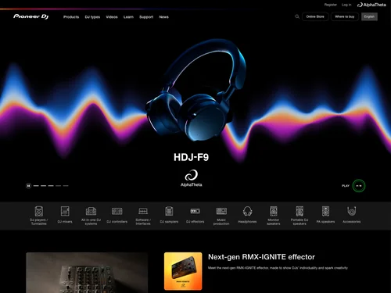Image resolution: width=391 pixels, height=293 pixels.
Task: Click the Where to buy button
Action: point(345,16)
